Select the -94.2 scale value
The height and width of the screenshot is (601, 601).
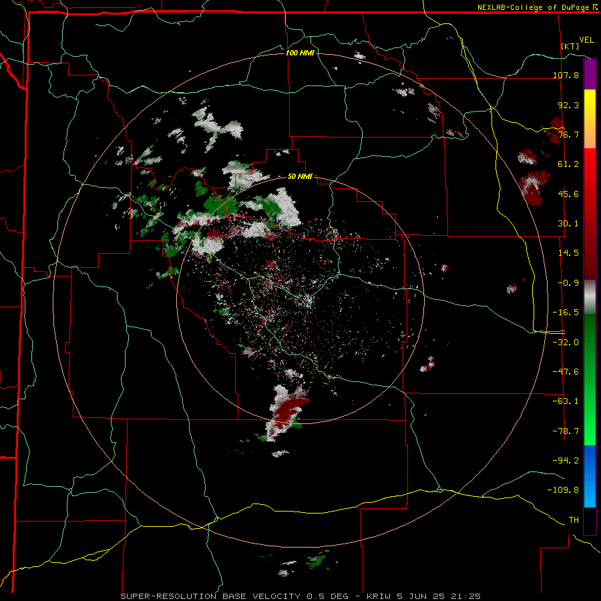566,461
